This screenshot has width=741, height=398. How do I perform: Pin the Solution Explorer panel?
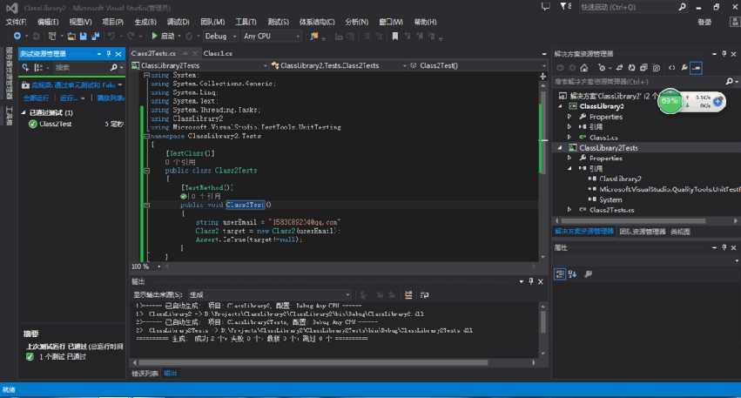(724, 54)
